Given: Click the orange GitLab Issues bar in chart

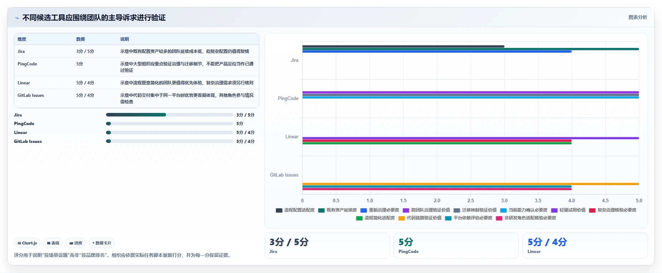Looking at the screenshot, I should (x=470, y=184).
